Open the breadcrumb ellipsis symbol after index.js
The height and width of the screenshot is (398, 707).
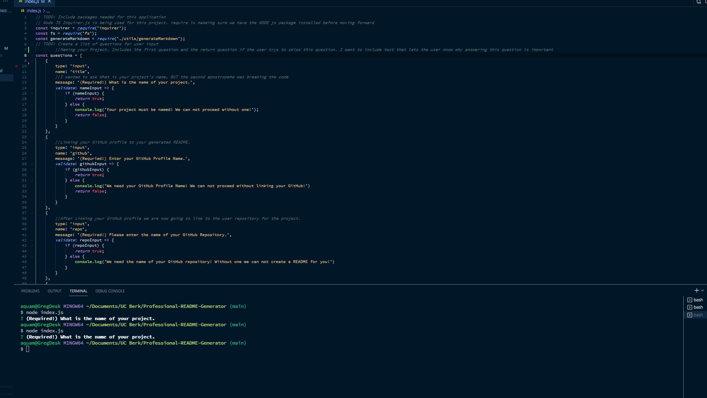click(48, 11)
